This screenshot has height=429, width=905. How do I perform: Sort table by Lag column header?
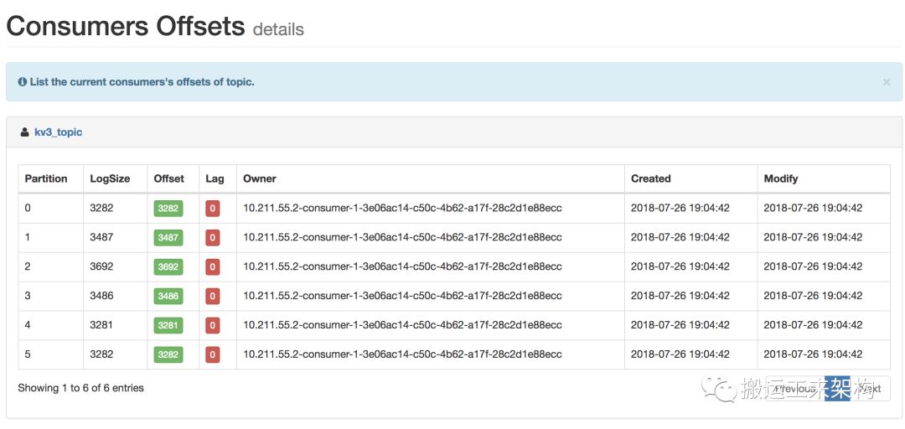click(215, 178)
